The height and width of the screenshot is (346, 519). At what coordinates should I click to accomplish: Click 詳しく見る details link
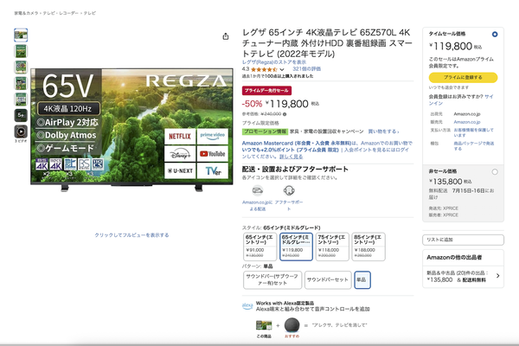pos(291,157)
